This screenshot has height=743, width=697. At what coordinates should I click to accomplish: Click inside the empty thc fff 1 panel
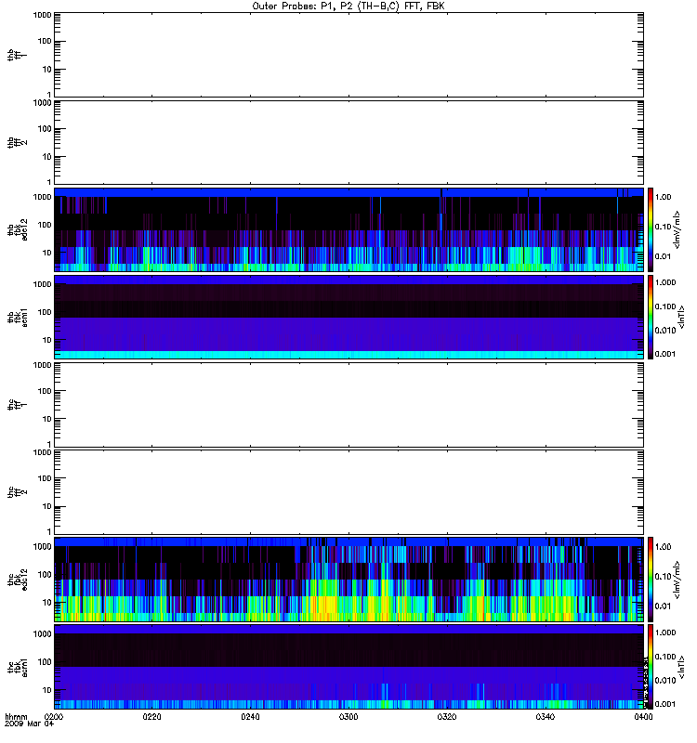click(x=348, y=405)
